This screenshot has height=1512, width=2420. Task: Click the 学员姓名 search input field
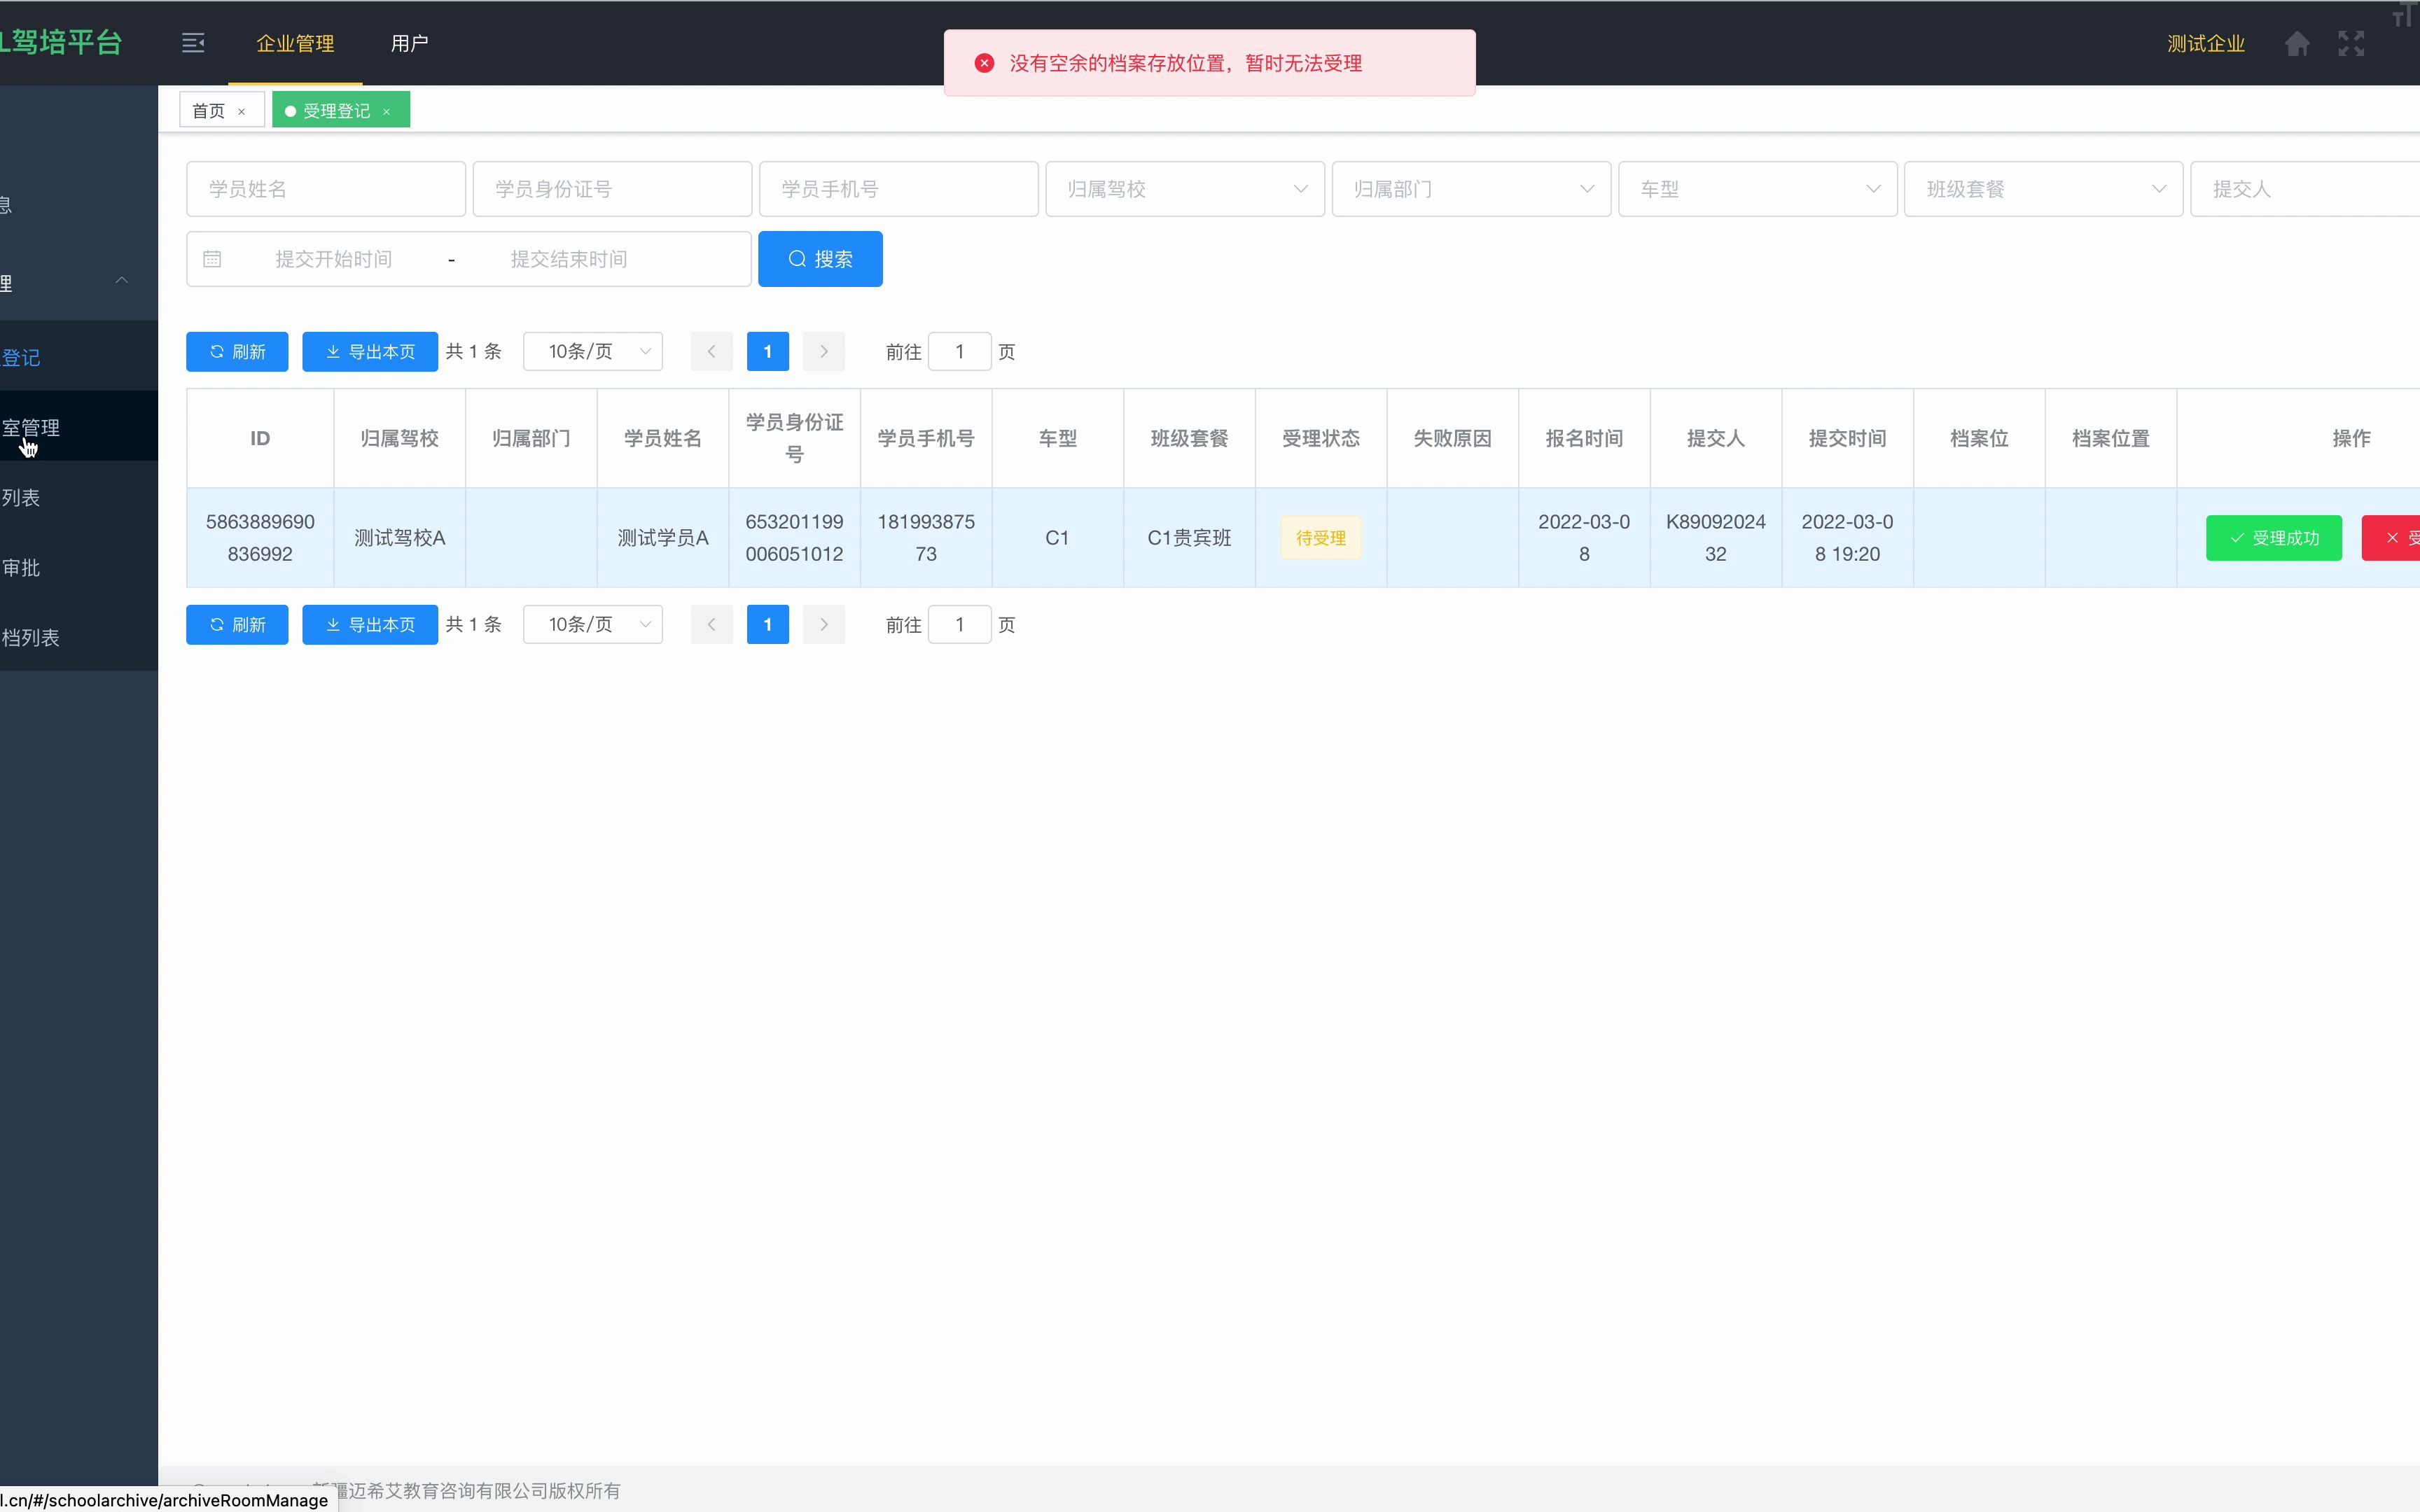point(326,188)
